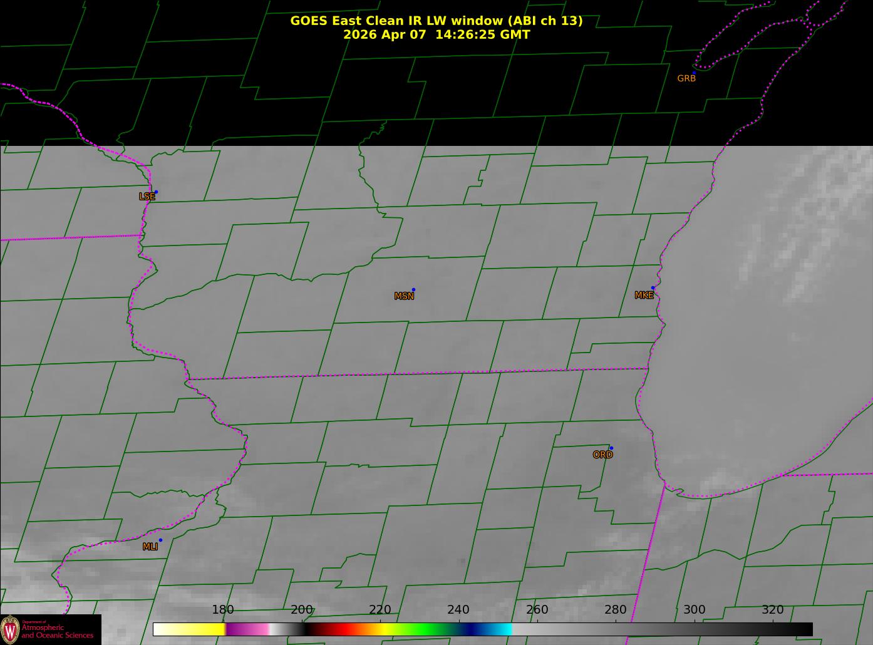Click the blue dot marker at ORD
The height and width of the screenshot is (645, 873).
[x=611, y=448]
